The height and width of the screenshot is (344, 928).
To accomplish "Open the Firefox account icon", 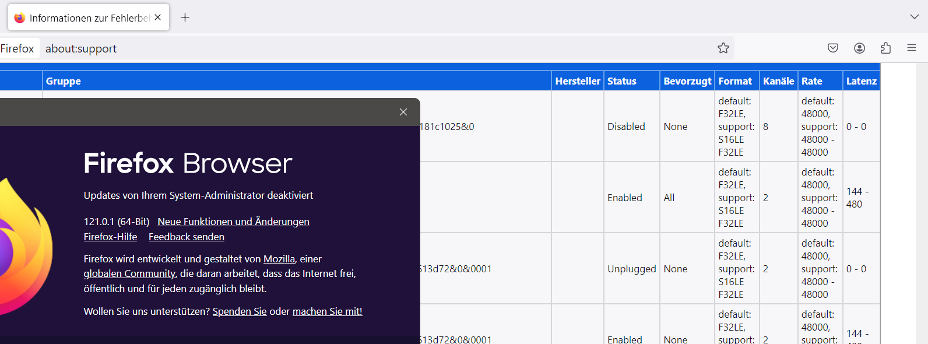I will pyautogui.click(x=859, y=48).
